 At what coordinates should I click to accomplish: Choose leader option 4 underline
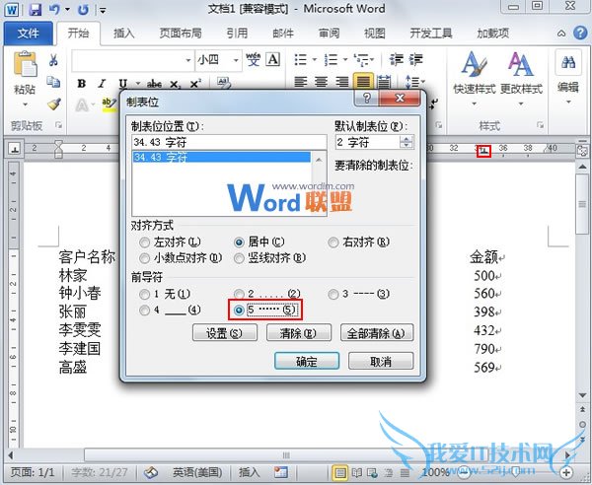145,311
